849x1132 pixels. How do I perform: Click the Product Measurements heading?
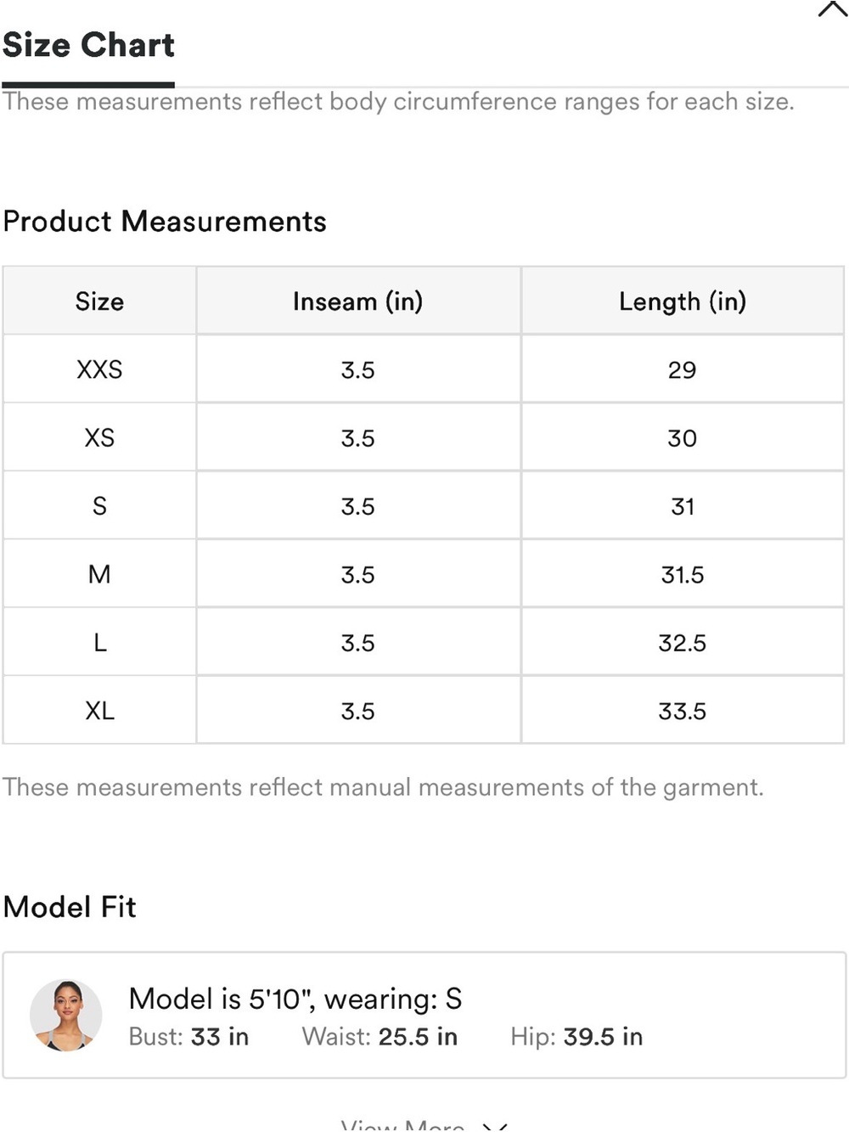pos(165,222)
